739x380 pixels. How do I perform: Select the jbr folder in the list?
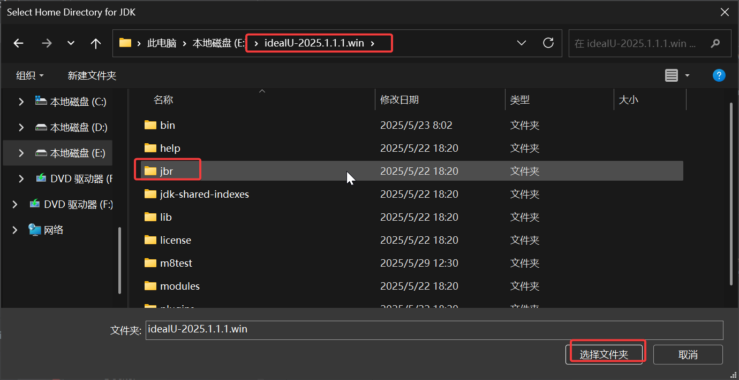(x=168, y=170)
